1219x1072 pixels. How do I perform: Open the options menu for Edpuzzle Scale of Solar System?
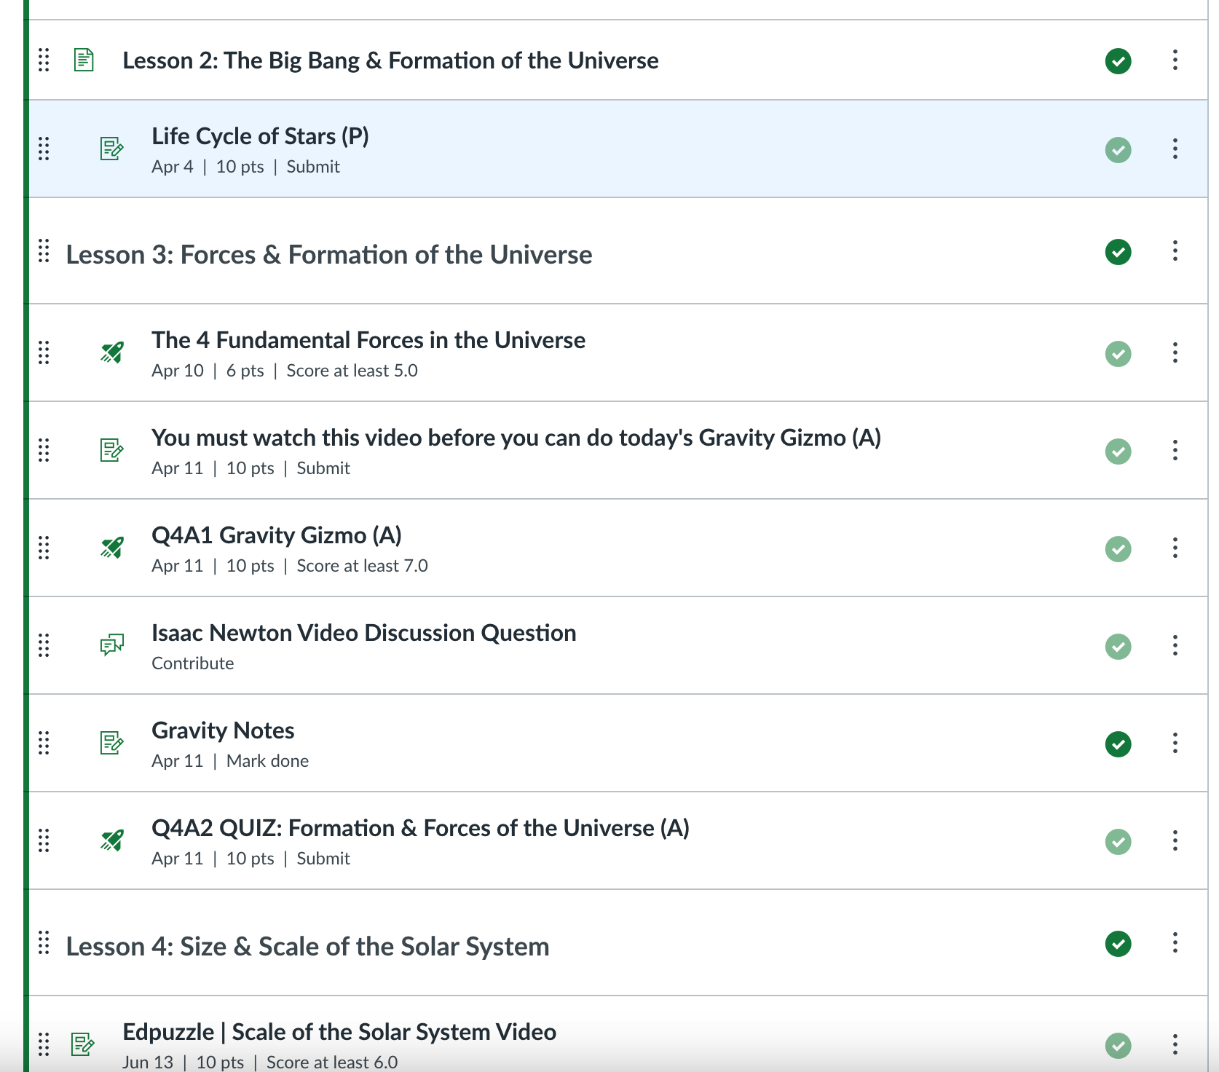1175,1044
